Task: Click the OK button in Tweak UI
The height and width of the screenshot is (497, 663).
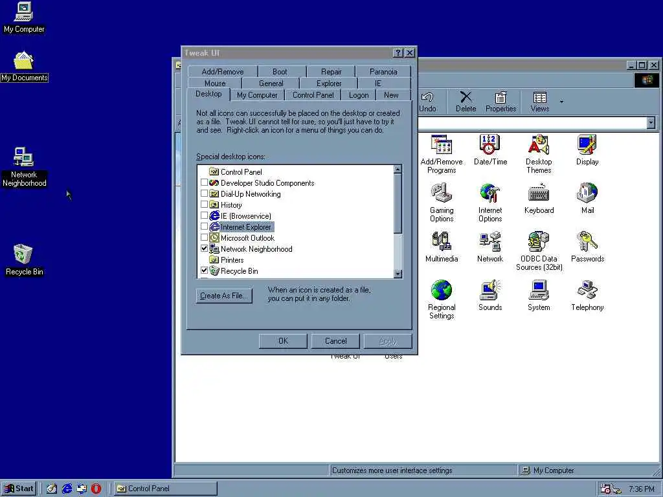Action: coord(283,341)
